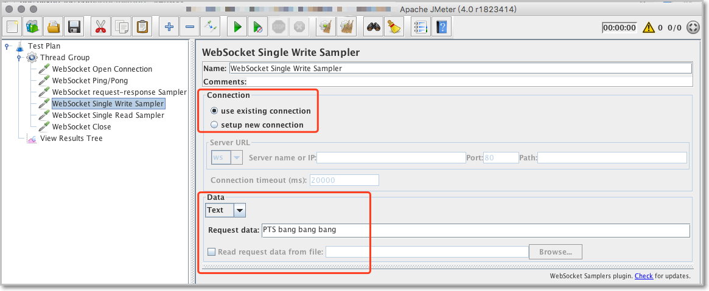
Task: Click the Name input field
Action: click(460, 69)
